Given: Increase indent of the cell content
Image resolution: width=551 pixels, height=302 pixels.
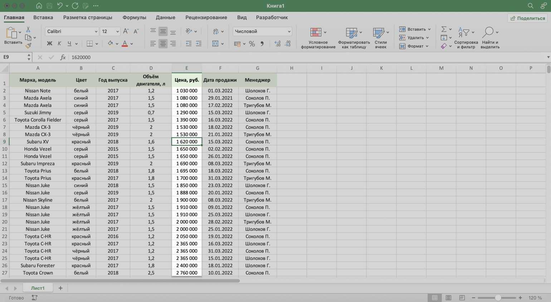Looking at the screenshot, I should tap(199, 44).
